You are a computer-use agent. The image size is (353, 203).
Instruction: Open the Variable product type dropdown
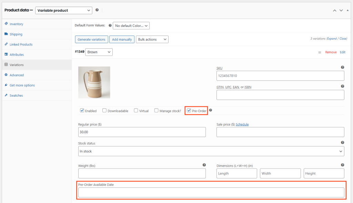pyautogui.click(x=64, y=10)
